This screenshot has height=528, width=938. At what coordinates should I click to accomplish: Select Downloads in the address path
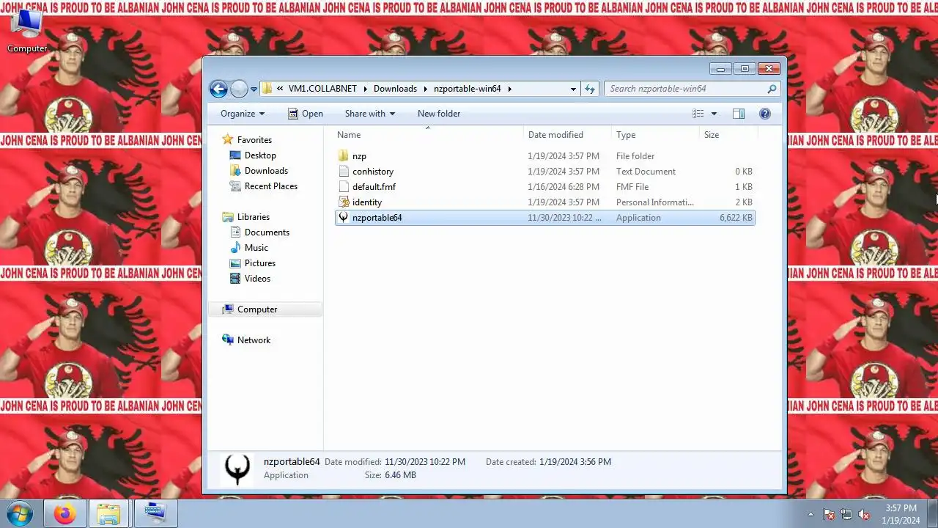[395, 89]
